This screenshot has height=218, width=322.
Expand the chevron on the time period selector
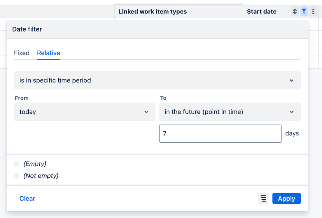[x=292, y=80]
